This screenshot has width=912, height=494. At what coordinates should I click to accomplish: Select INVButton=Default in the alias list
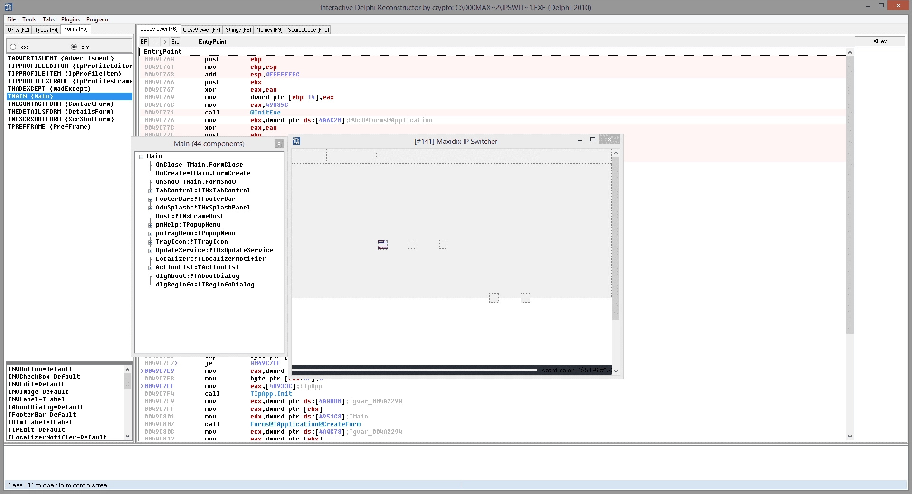pos(40,369)
